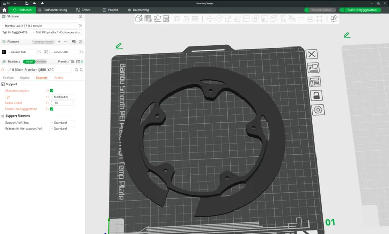Click the Skriv ut byggplattan button

pyautogui.click(x=361, y=10)
